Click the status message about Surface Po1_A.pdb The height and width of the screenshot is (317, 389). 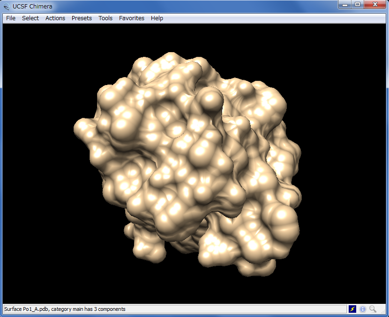point(65,309)
